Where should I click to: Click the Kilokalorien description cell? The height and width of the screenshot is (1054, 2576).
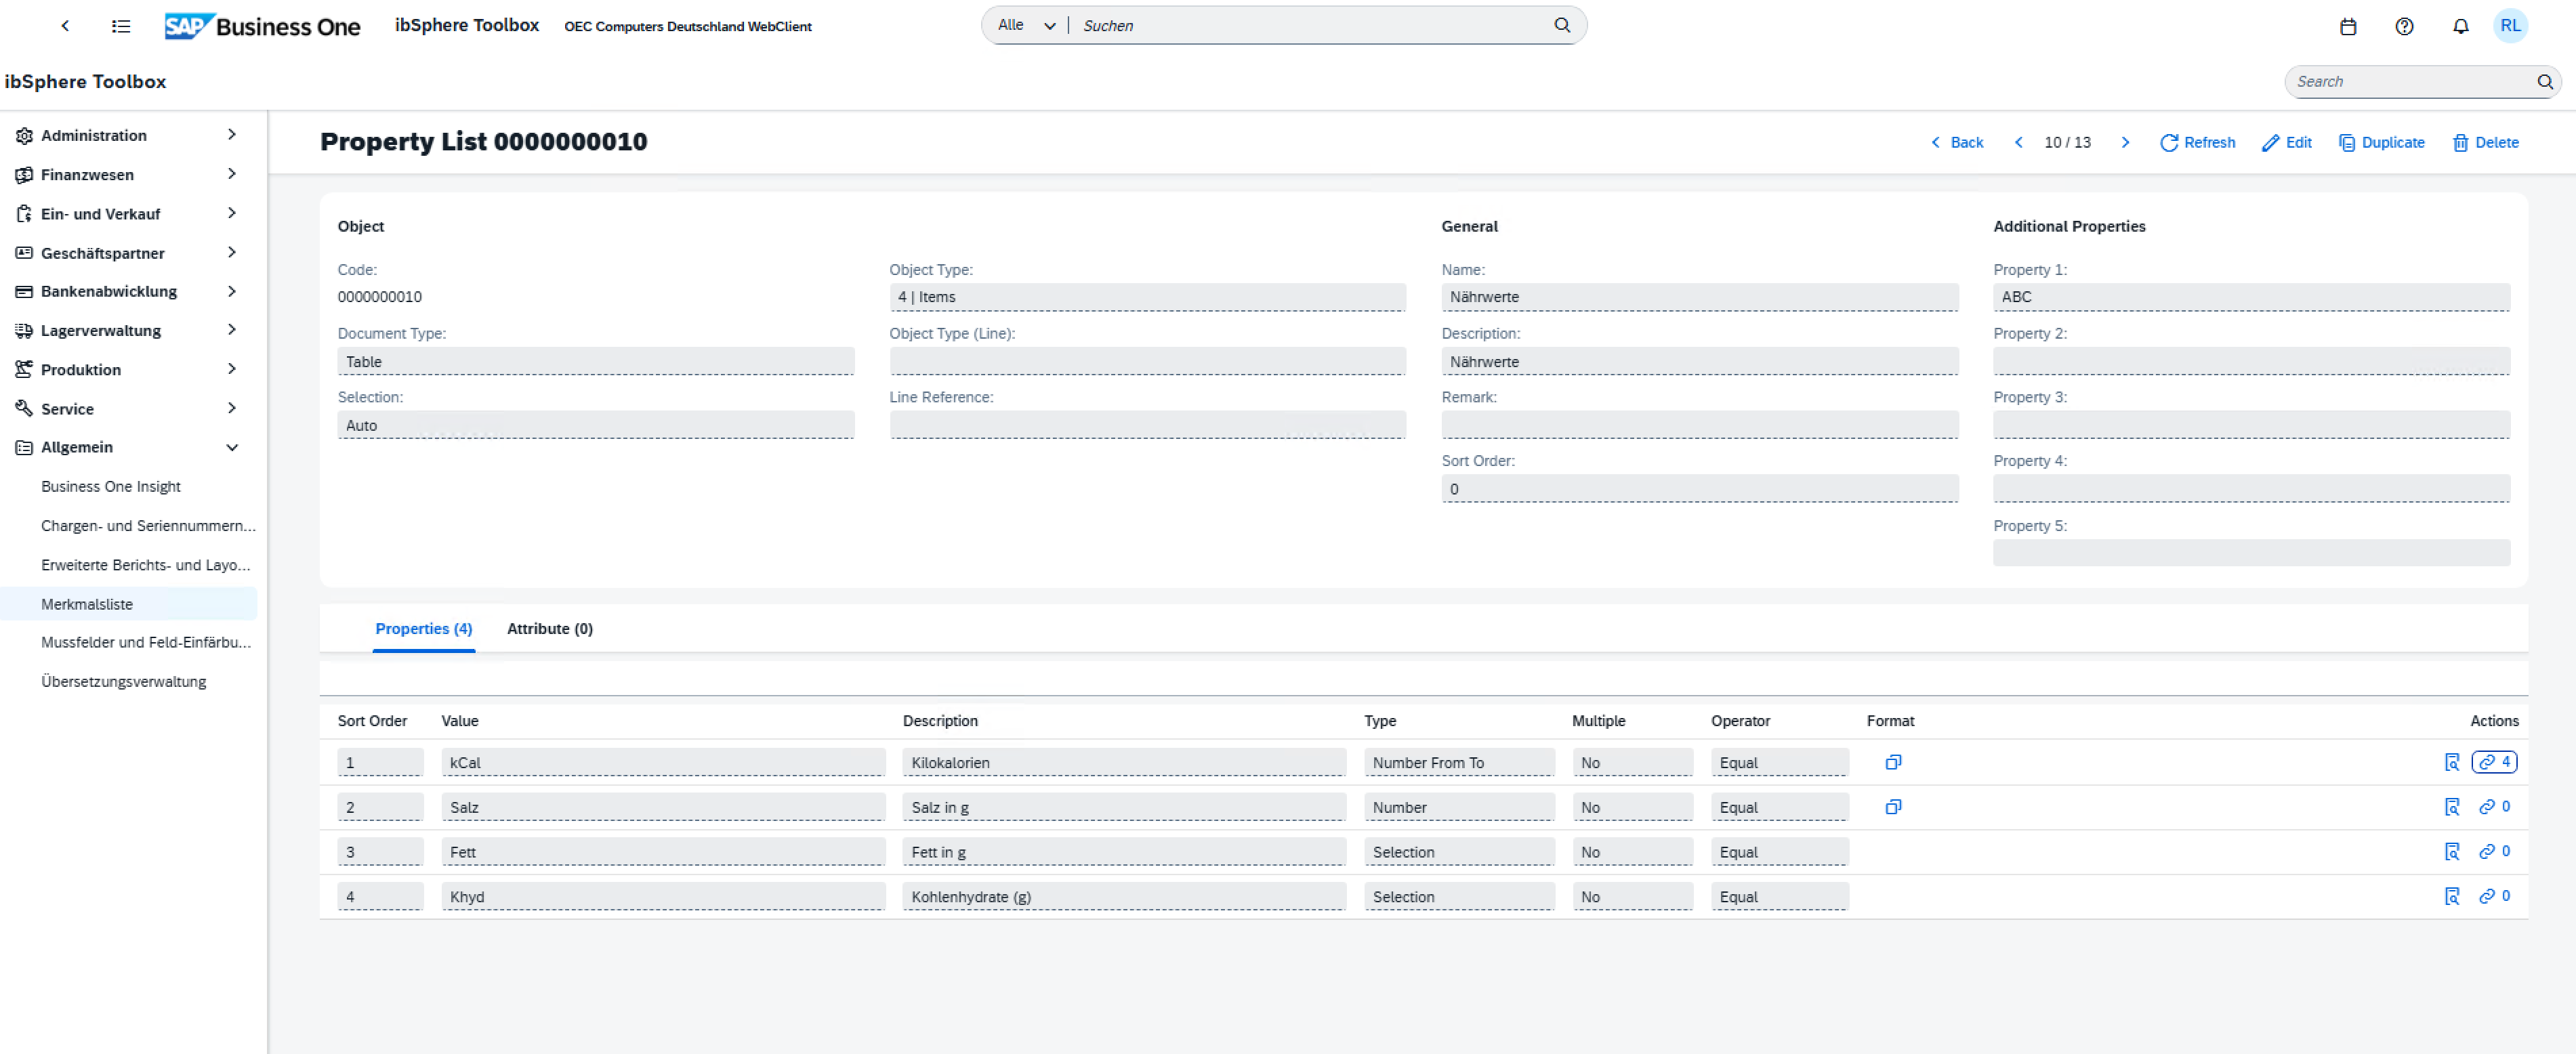tap(1123, 762)
